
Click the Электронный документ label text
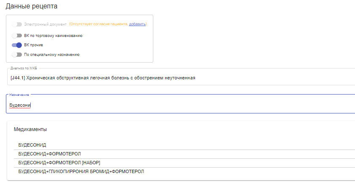click(x=45, y=24)
